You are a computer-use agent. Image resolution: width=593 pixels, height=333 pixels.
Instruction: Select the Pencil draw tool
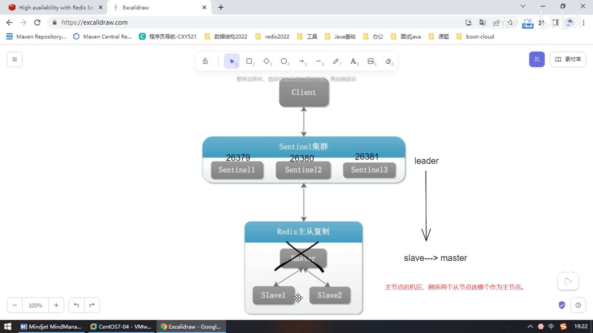(x=336, y=61)
